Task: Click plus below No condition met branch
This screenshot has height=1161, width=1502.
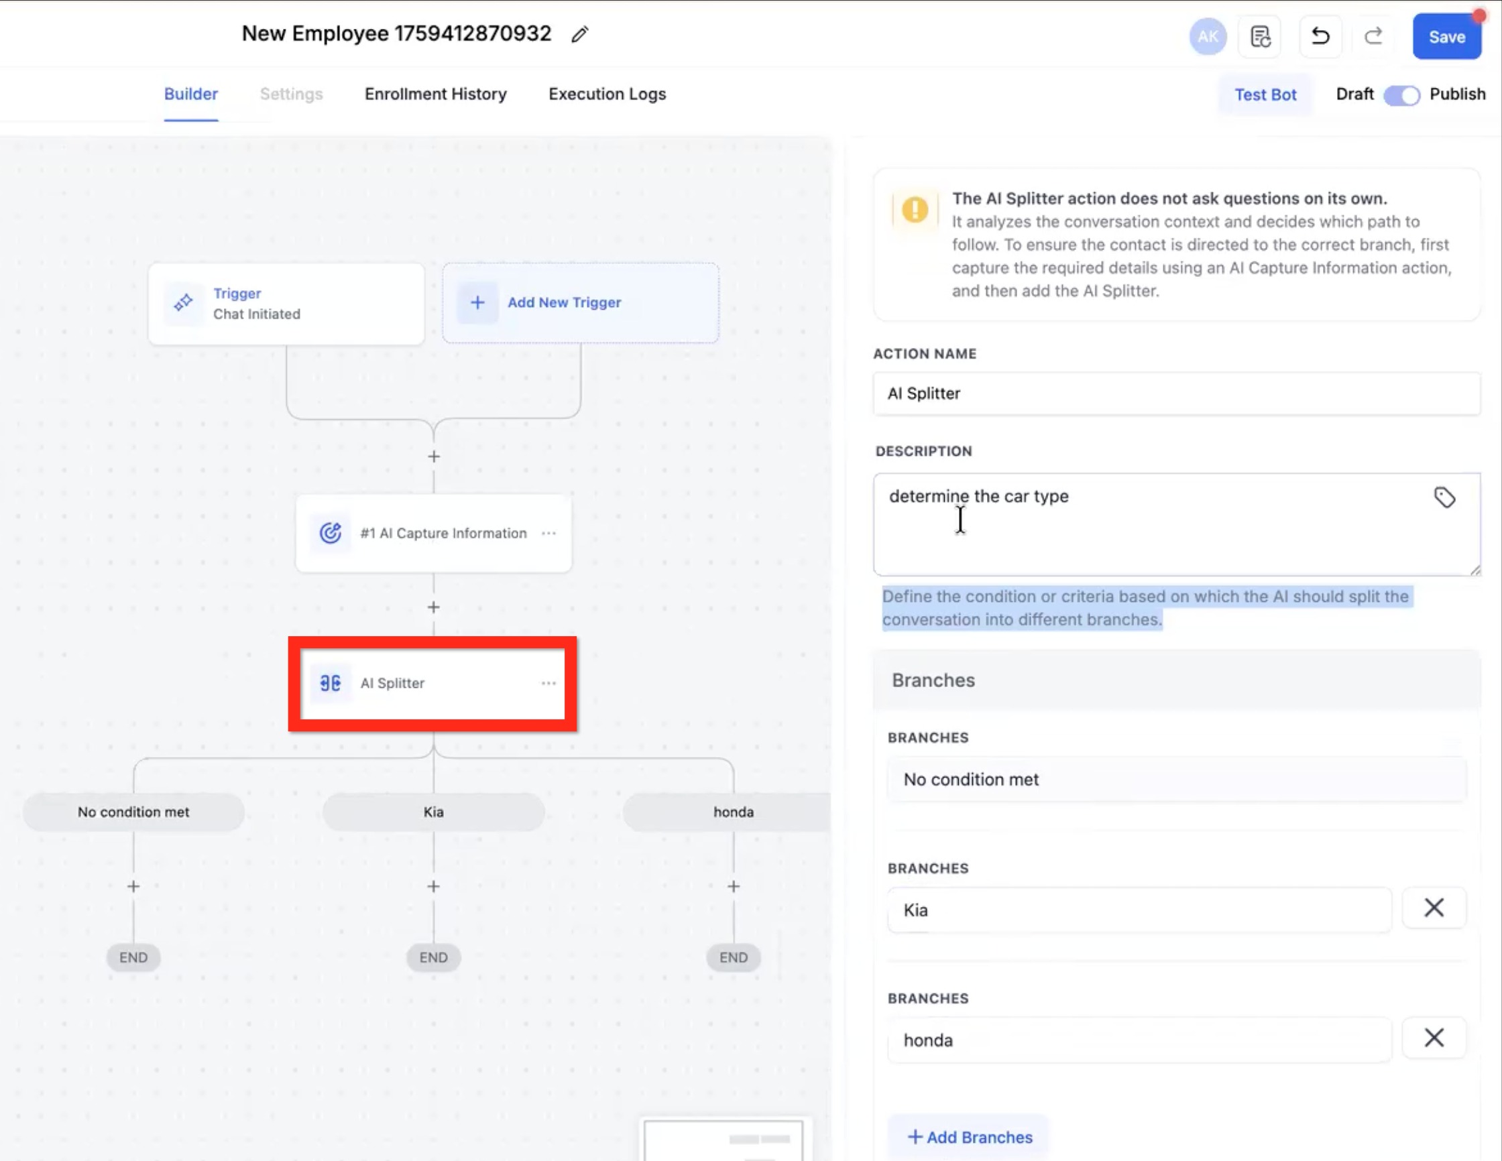Action: click(133, 887)
